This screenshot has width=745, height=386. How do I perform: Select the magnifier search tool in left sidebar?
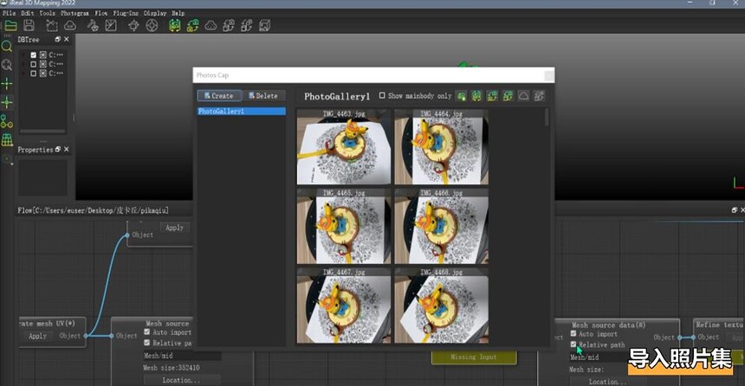coord(7,46)
